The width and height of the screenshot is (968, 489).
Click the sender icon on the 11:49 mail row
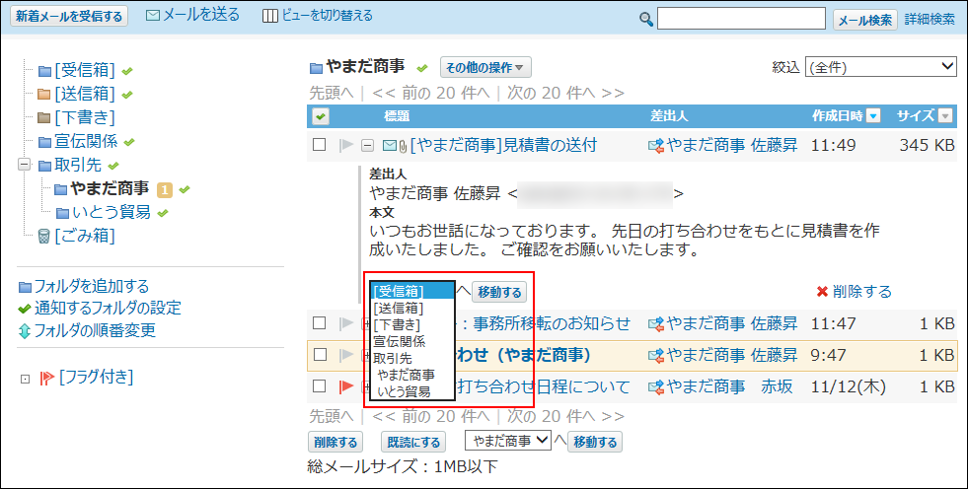pos(656,146)
